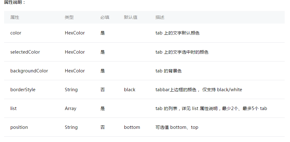Click the 默认值 column header
Viewport: 290px width, 142px height.
[x=131, y=17]
